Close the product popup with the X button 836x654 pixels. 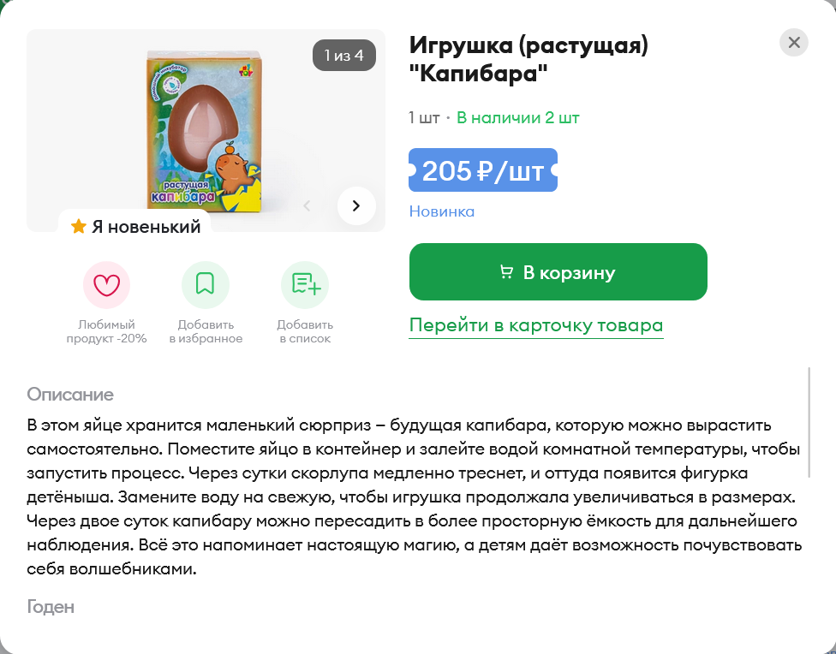coord(794,42)
